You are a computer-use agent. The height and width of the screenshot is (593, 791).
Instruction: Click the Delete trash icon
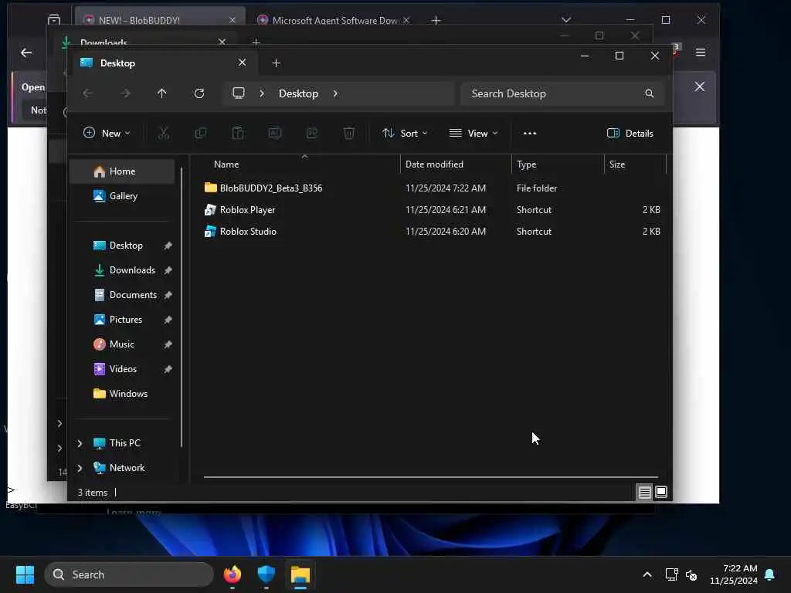tap(348, 133)
